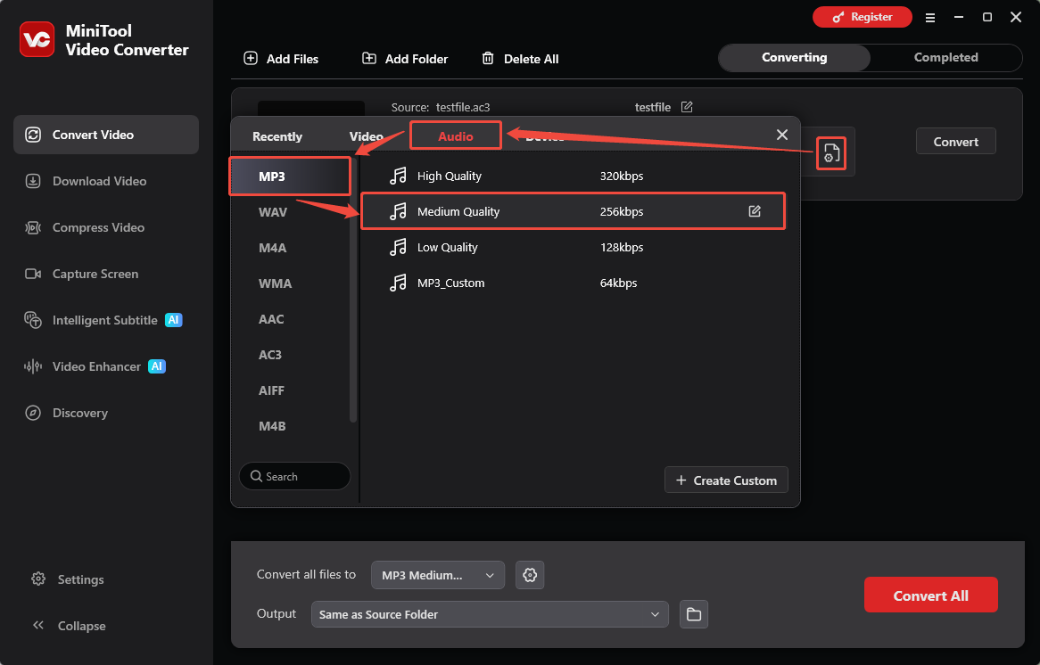Choose the Medium Quality 256kbps preset
The height and width of the screenshot is (665, 1040).
point(573,211)
